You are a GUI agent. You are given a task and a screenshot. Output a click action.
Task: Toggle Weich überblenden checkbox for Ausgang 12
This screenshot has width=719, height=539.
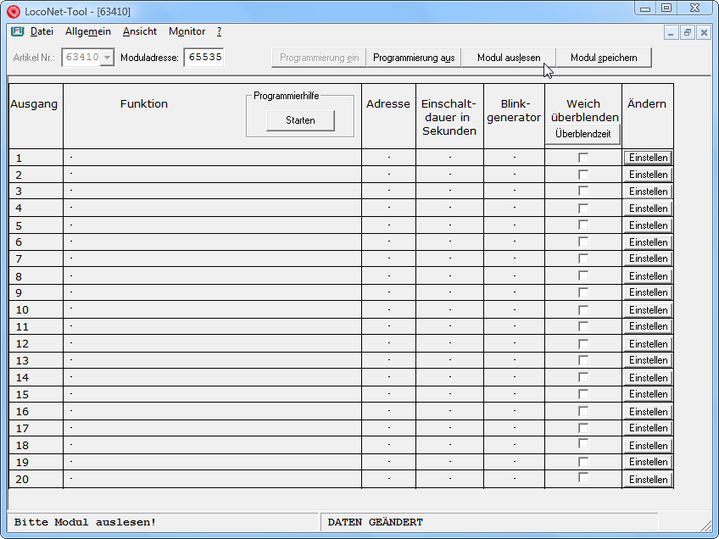pos(583,344)
